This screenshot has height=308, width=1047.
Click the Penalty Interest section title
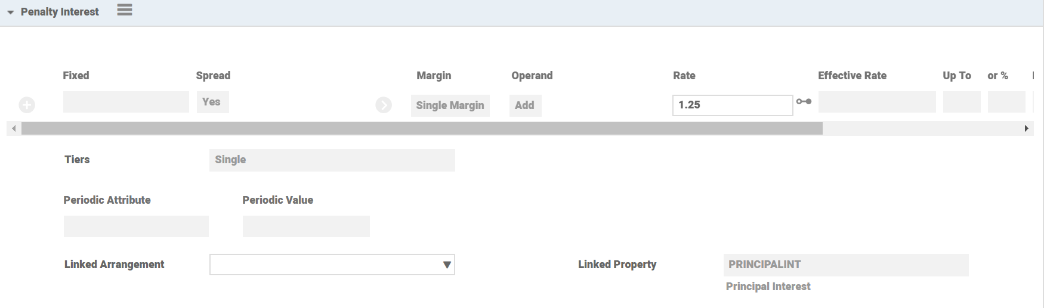click(x=60, y=12)
